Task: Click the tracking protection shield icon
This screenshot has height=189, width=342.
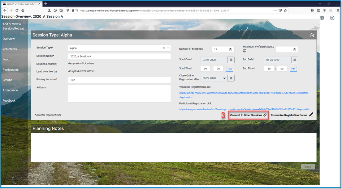Action: tap(67, 10)
